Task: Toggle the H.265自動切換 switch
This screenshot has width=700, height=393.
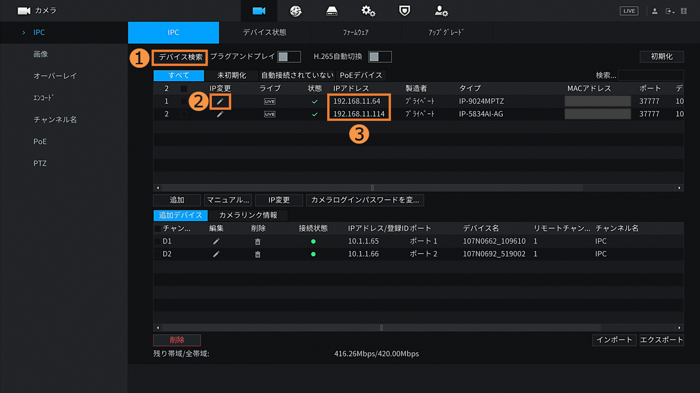Action: (x=380, y=57)
